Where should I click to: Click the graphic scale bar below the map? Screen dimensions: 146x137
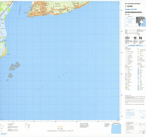(x=60, y=131)
